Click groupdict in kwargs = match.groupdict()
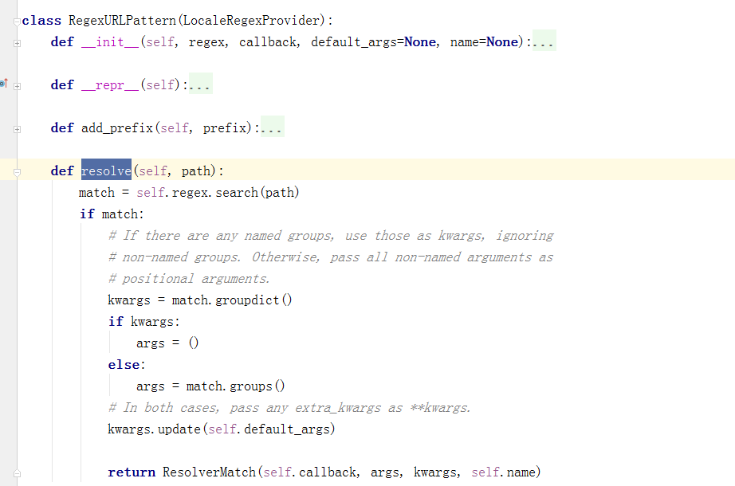 [x=247, y=300]
